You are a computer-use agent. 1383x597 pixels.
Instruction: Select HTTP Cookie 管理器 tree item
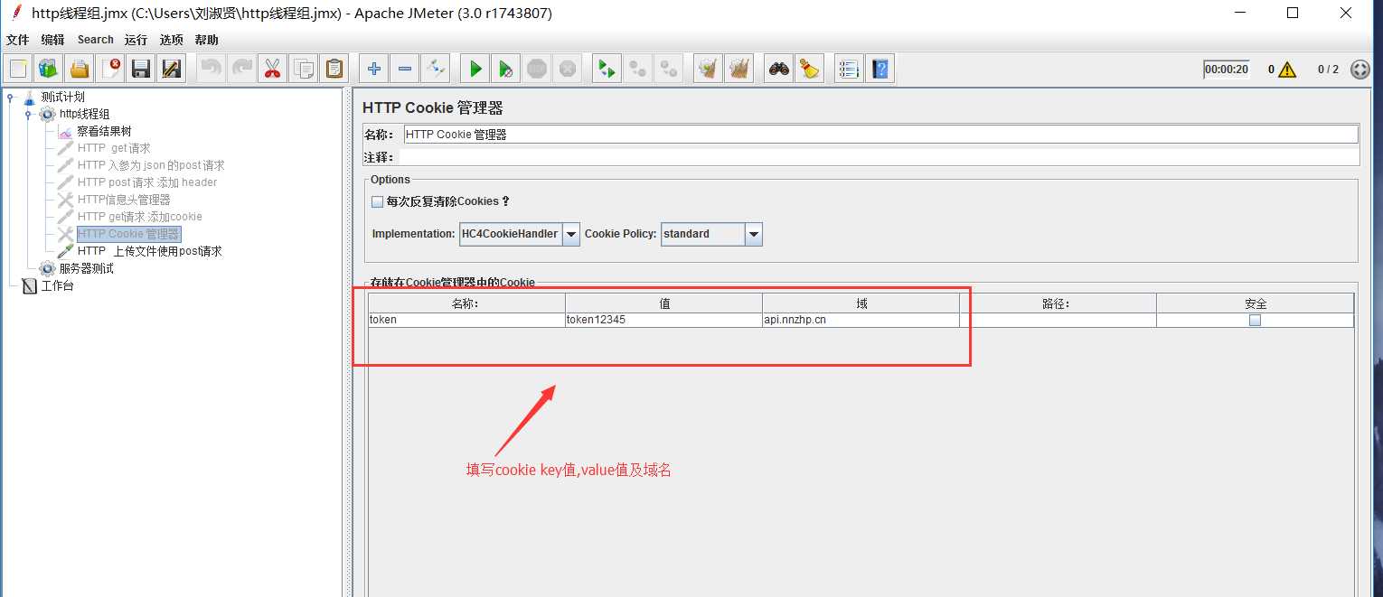(128, 234)
